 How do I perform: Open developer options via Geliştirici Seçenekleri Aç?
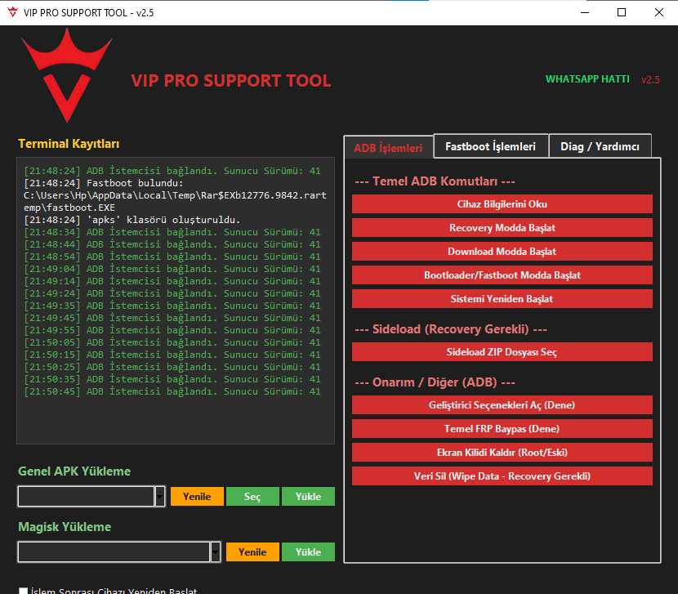tap(502, 404)
